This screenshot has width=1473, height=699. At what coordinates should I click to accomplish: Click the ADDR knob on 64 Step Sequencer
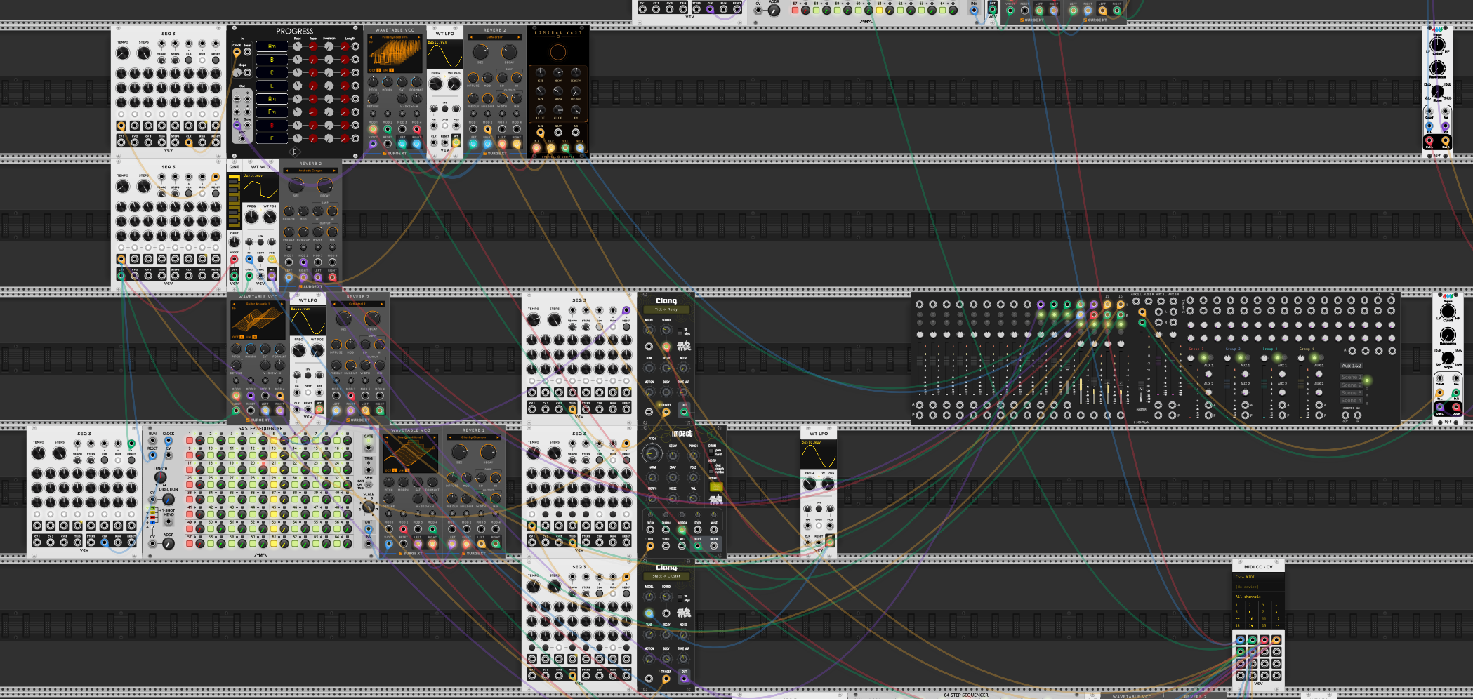(169, 544)
